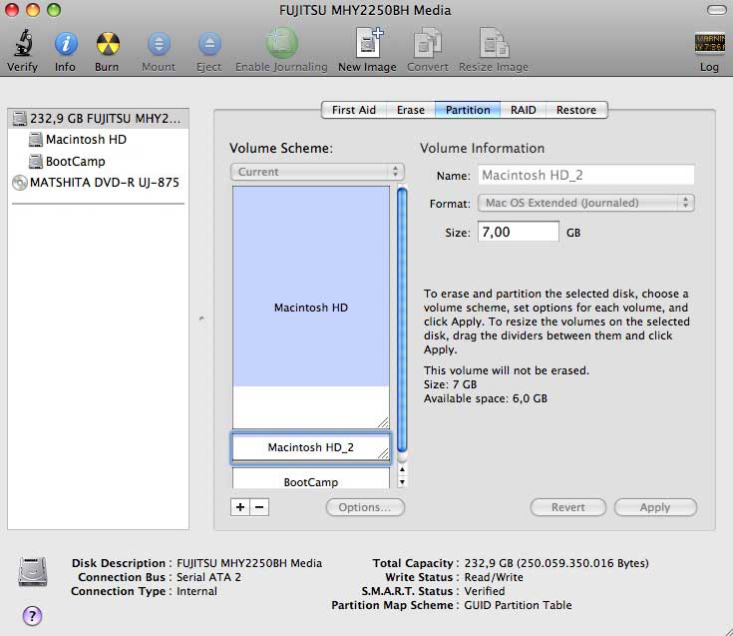Click the Burn radiation icon

108,44
